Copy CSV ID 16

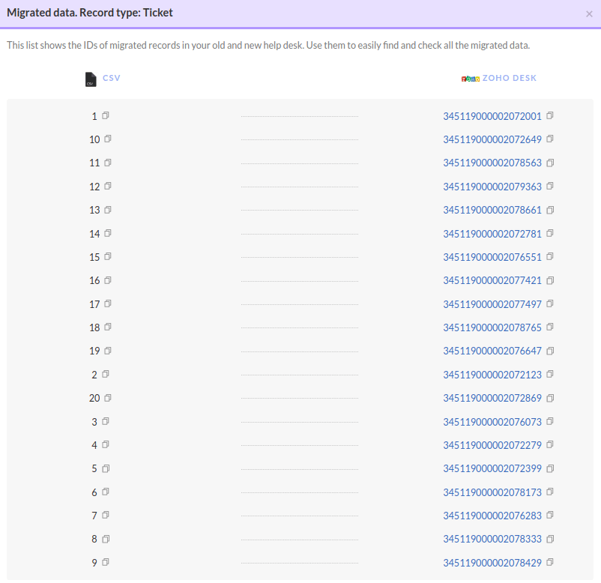click(x=108, y=280)
